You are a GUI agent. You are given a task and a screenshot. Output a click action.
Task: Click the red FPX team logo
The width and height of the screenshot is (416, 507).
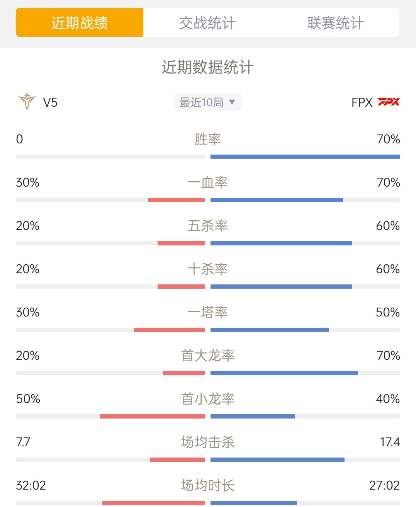(389, 102)
